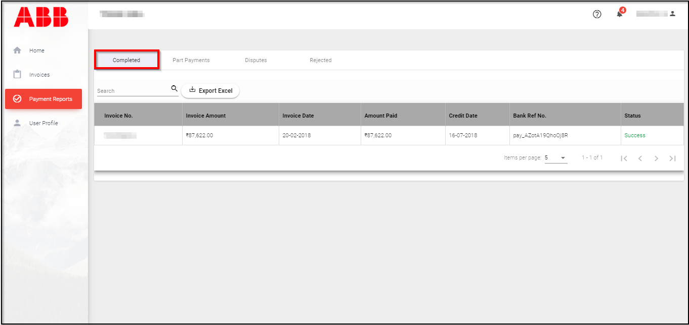Click the help question mark icon
The width and height of the screenshot is (689, 325).
point(597,15)
